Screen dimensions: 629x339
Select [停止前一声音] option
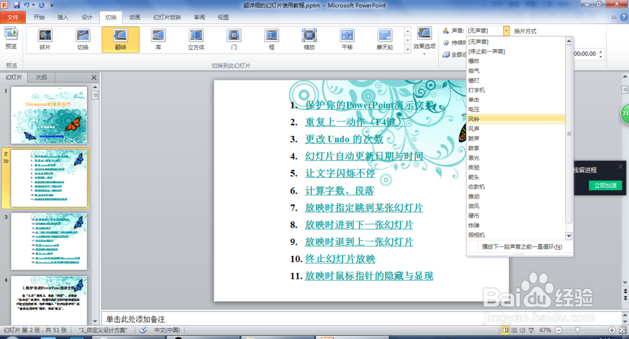coord(516,52)
